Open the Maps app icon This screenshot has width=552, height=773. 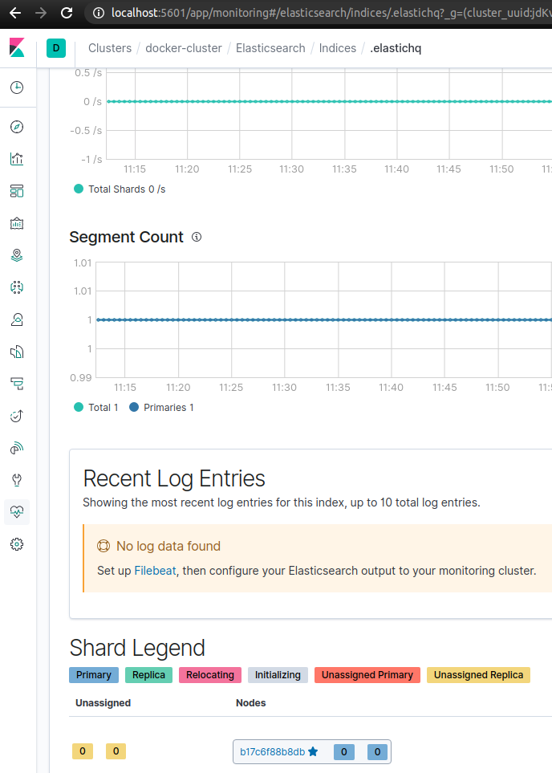(x=17, y=255)
